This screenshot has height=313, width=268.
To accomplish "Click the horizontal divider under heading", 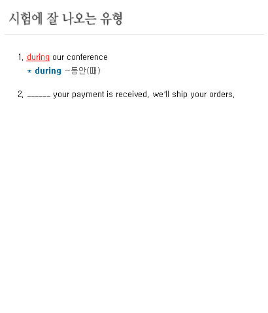I will coord(134,34).
